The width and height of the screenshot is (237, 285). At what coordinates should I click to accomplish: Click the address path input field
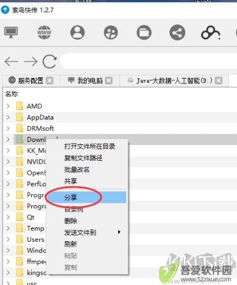coord(149,62)
